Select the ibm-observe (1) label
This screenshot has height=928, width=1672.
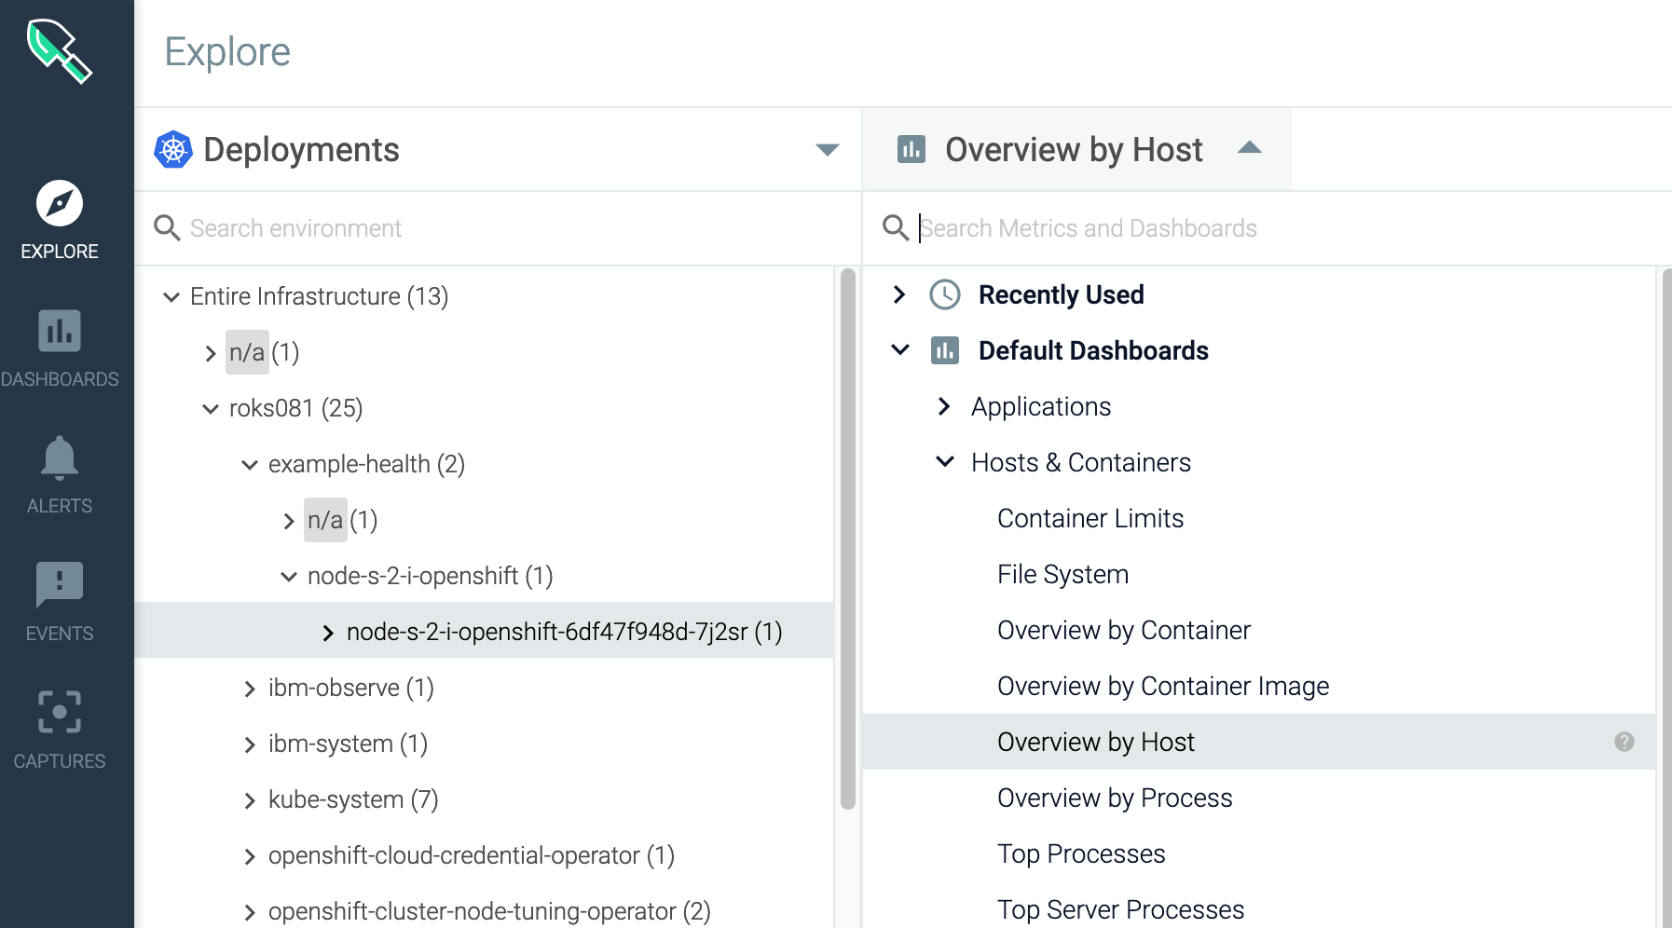(351, 688)
